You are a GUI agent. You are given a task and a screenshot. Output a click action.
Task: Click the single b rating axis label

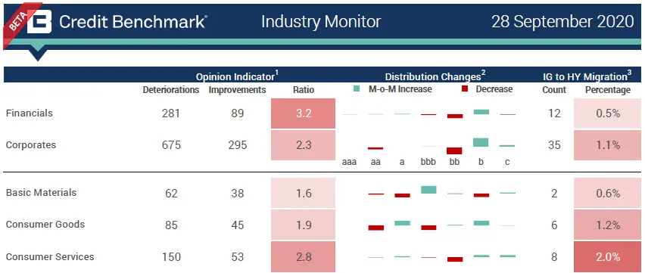pos(481,162)
